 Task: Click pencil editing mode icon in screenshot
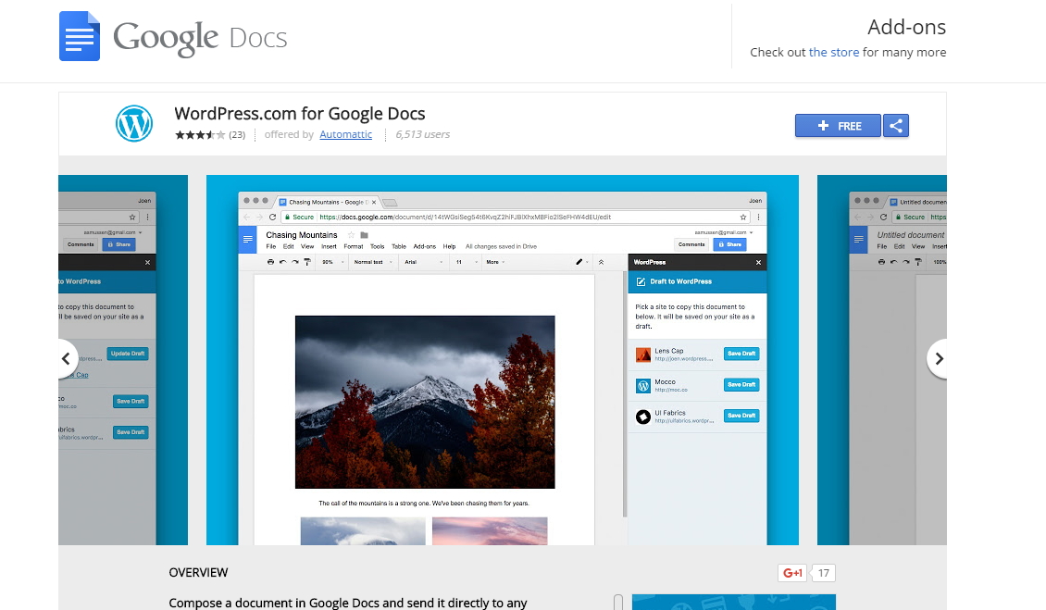point(580,262)
